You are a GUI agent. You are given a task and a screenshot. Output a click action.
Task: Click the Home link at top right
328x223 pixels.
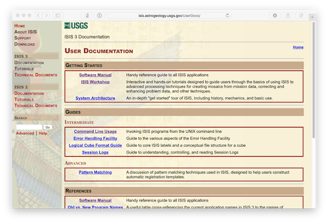coord(298,47)
